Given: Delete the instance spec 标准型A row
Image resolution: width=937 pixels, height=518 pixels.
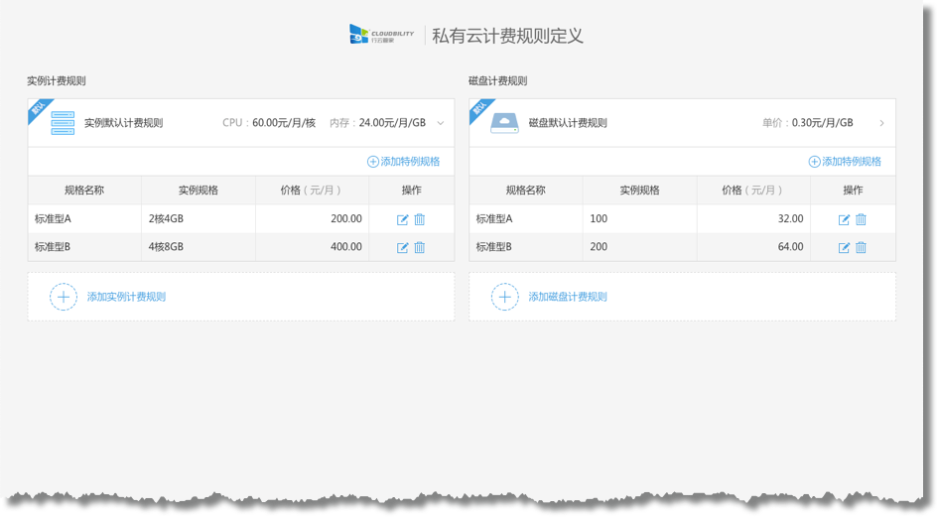Looking at the screenshot, I should 420,219.
